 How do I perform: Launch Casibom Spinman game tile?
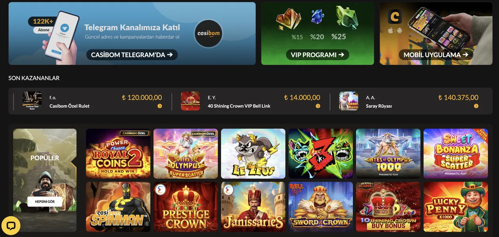pos(118,207)
